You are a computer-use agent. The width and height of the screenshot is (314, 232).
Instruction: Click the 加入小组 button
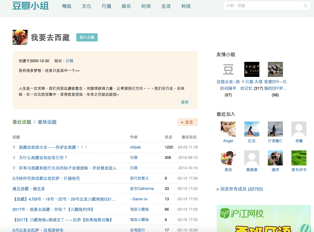pos(87,37)
